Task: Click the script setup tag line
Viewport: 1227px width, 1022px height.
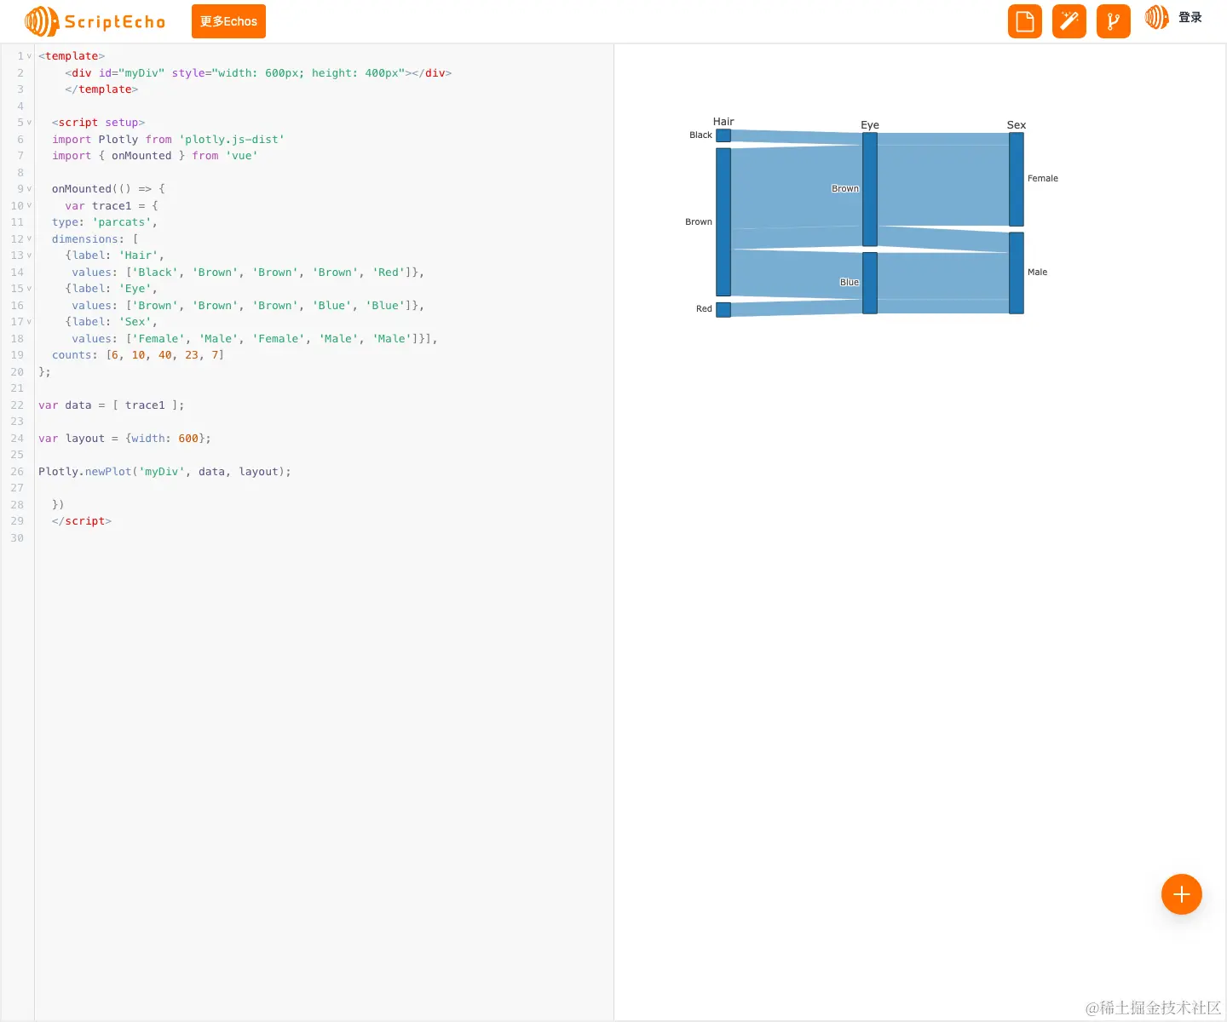Action: tap(98, 123)
